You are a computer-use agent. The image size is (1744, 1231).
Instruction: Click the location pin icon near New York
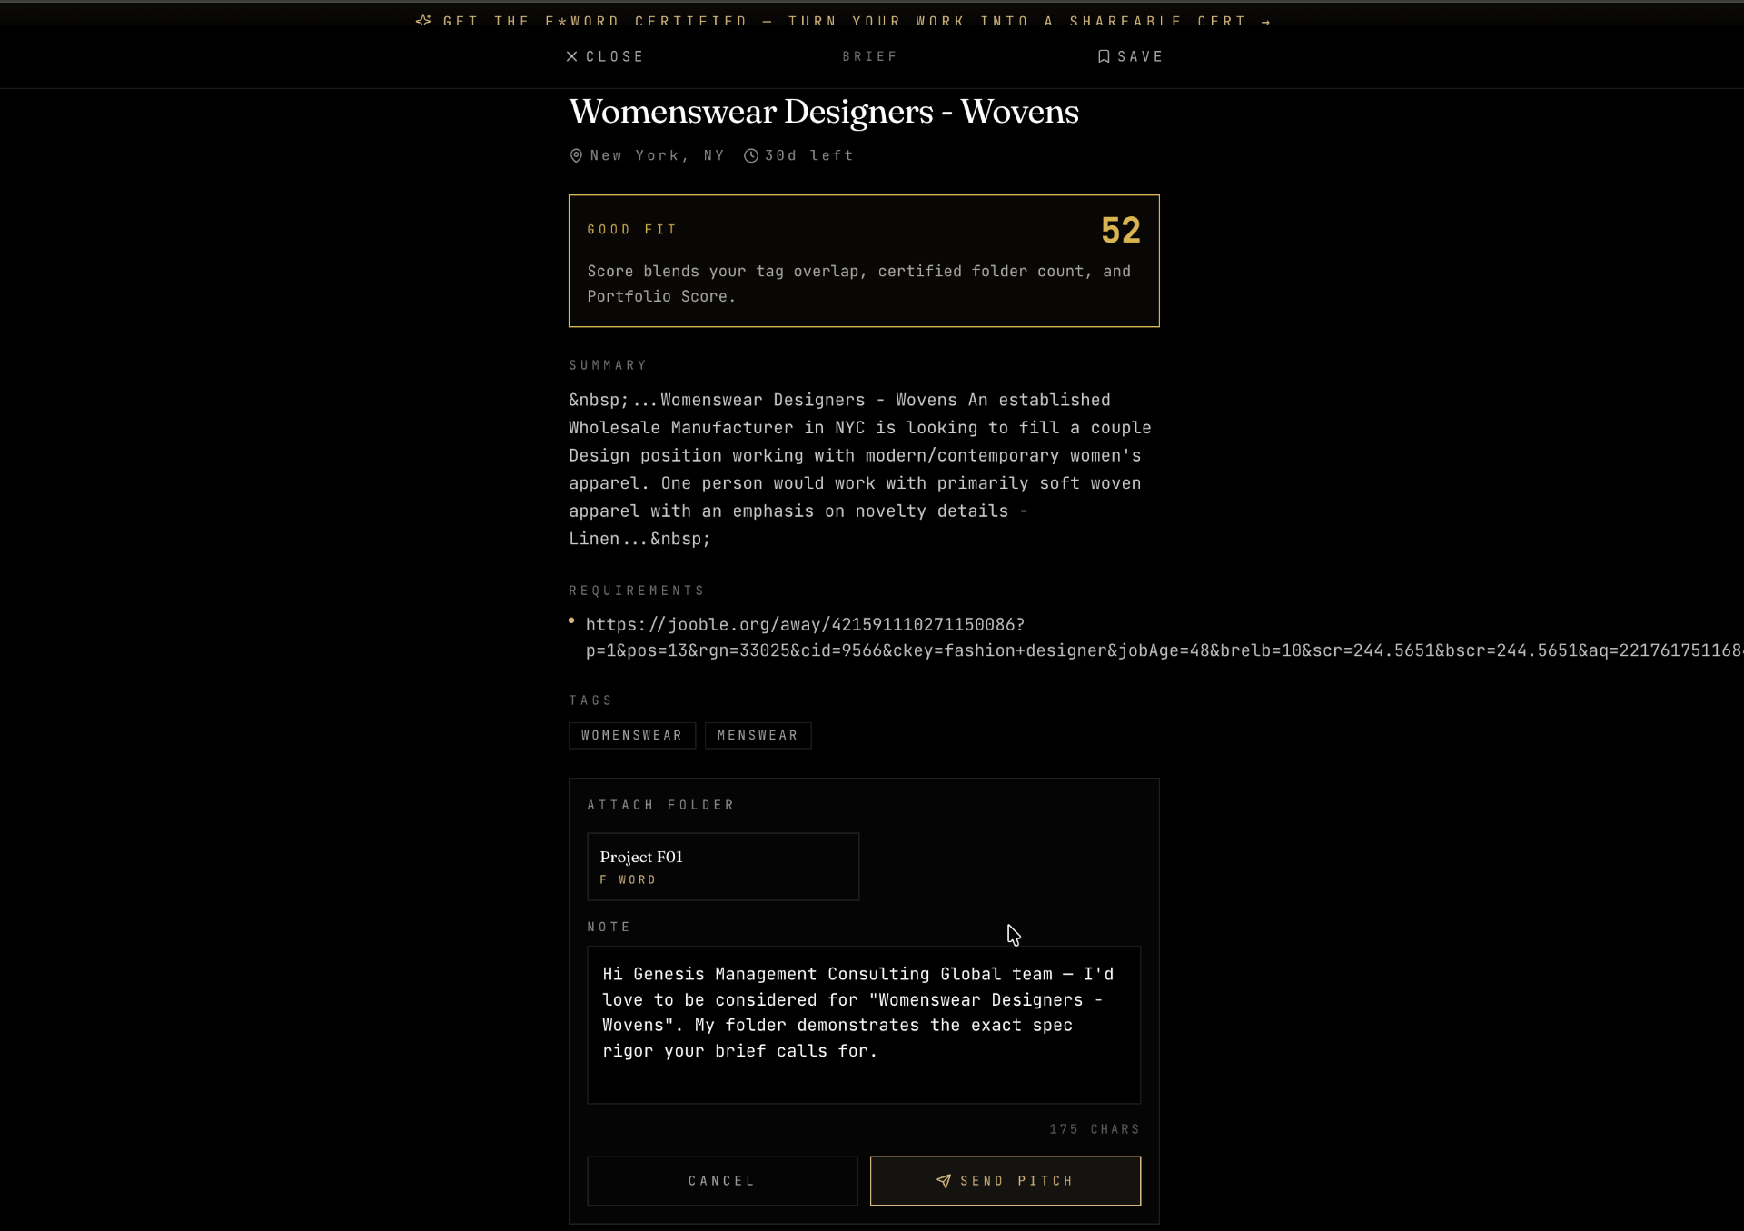[x=576, y=155]
